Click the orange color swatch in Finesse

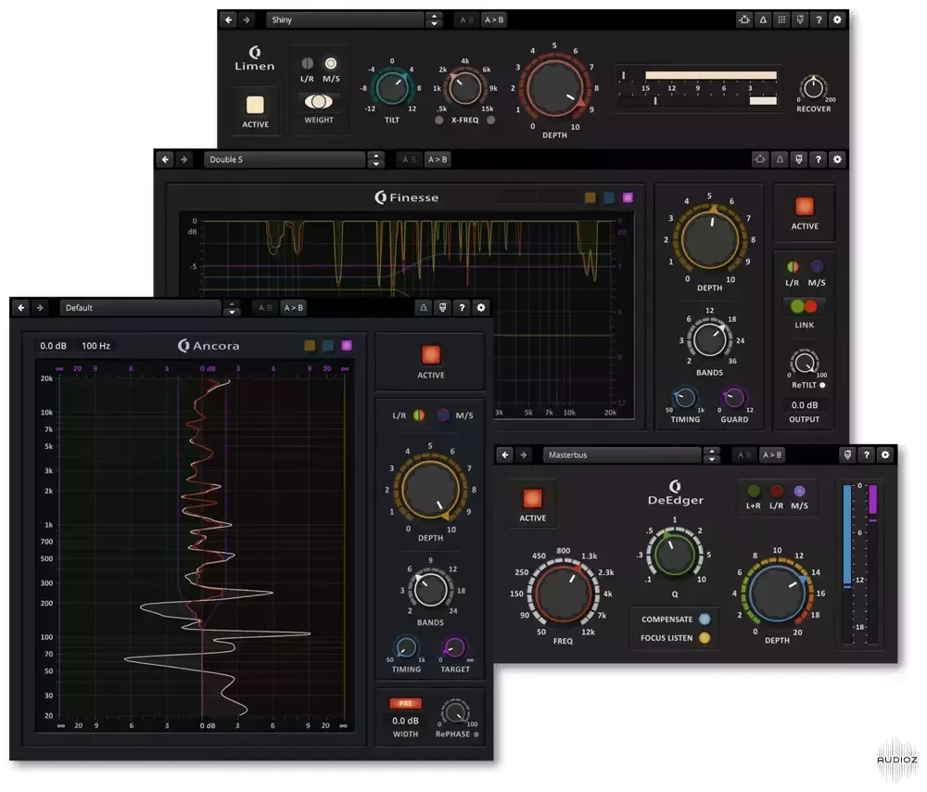[x=590, y=198]
